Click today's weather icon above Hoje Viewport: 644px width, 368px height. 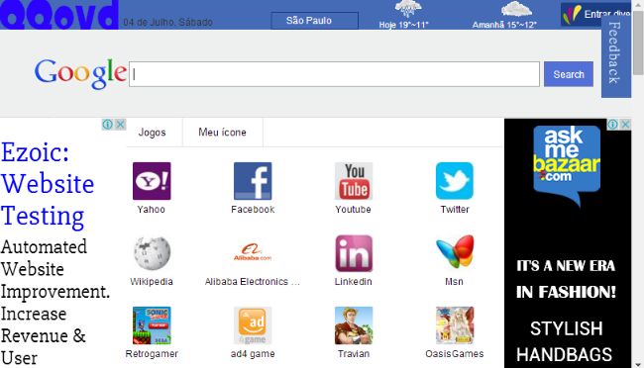click(407, 9)
